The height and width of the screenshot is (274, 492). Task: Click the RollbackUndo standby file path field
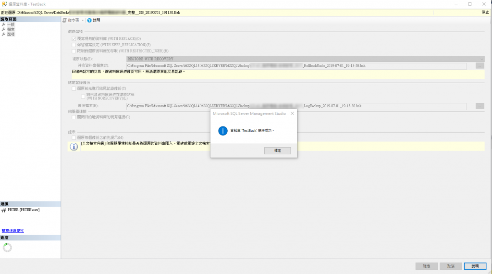296,66
